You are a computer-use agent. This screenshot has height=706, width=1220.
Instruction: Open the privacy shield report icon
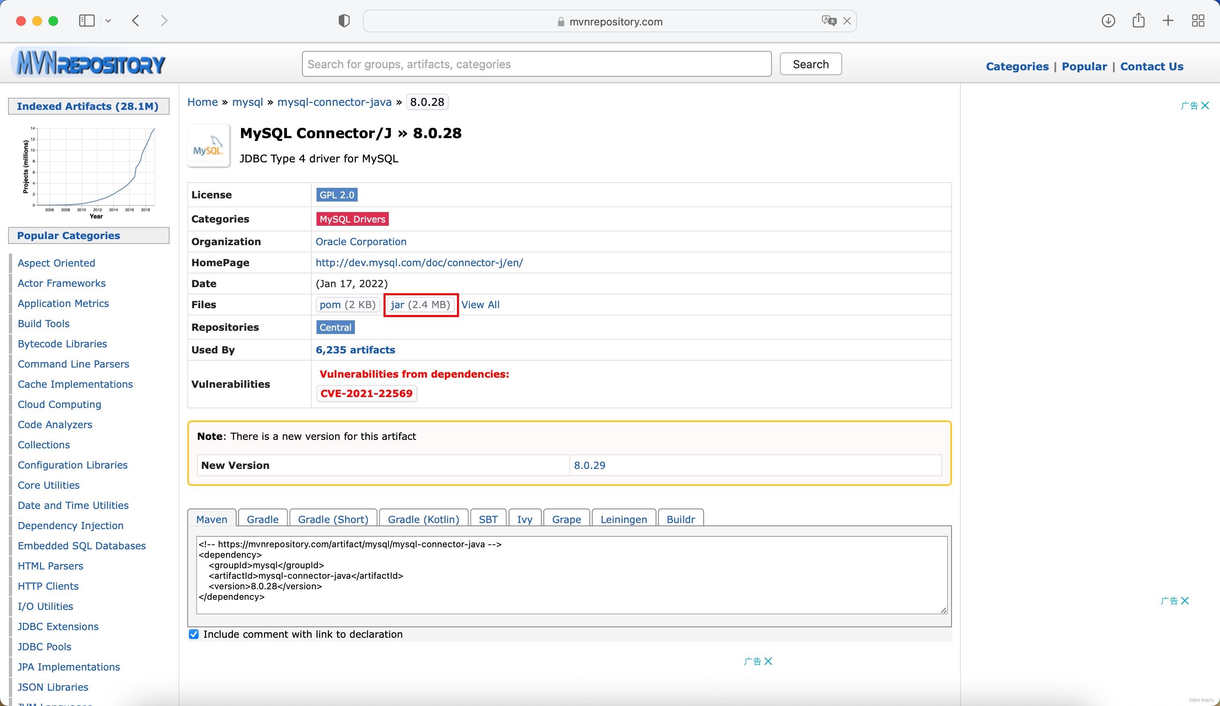pos(344,21)
